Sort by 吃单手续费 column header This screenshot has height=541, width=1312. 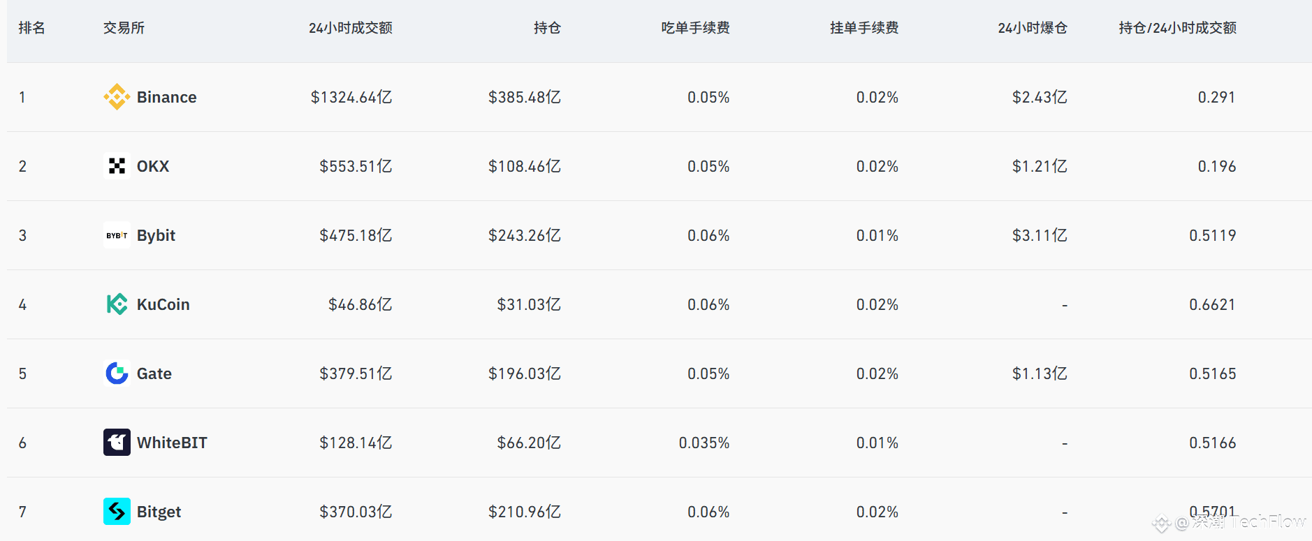695,28
